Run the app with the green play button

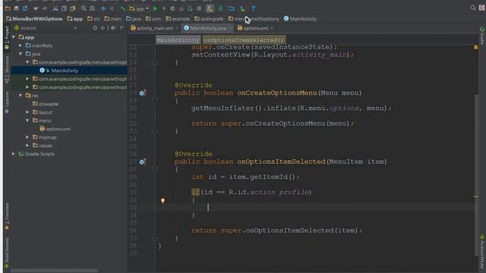point(155,8)
